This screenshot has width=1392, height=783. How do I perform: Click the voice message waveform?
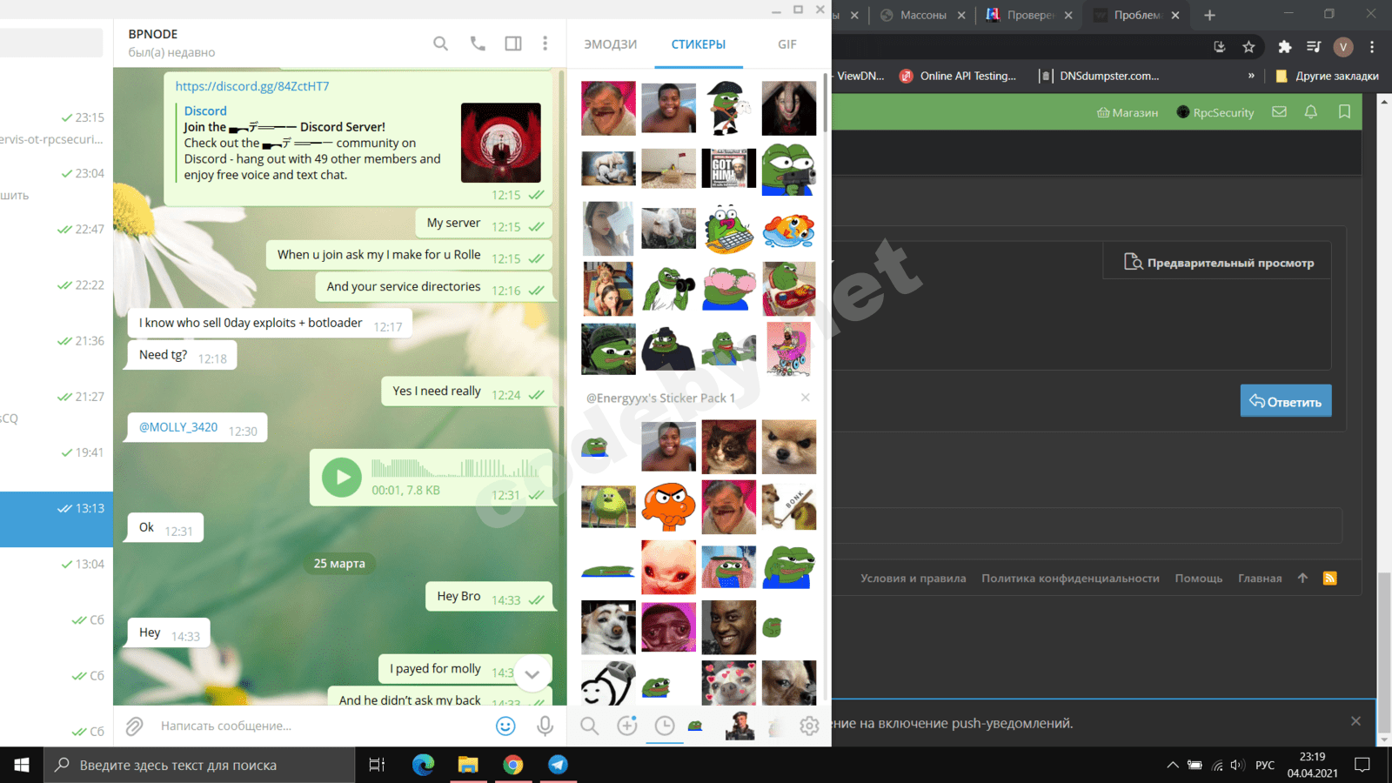click(x=454, y=469)
